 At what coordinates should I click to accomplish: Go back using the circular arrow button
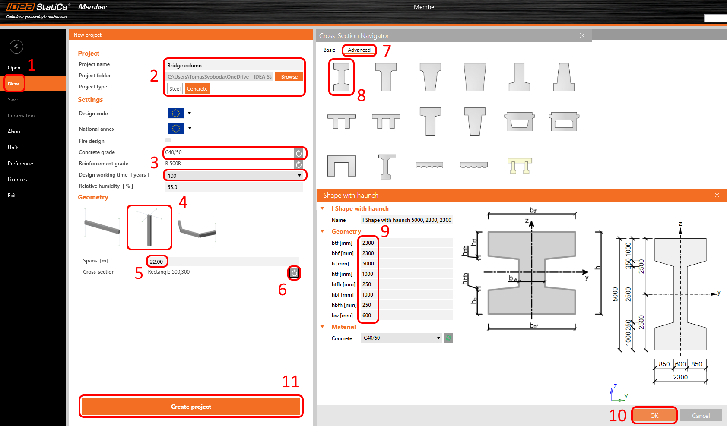16,47
